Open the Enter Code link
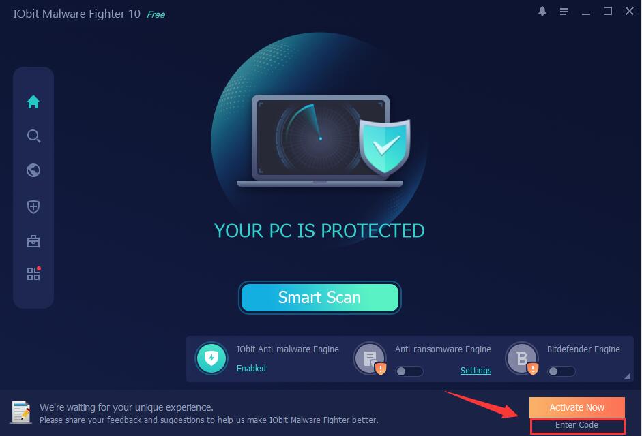 577,425
